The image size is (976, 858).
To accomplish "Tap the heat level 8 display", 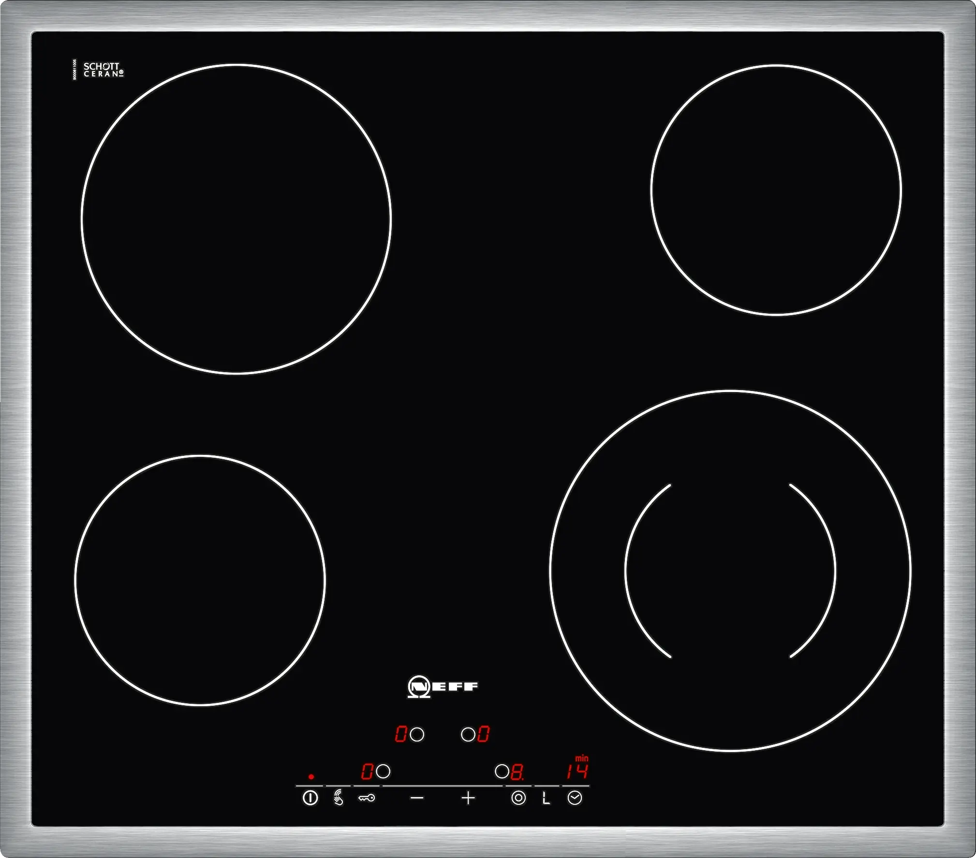I will (x=517, y=772).
